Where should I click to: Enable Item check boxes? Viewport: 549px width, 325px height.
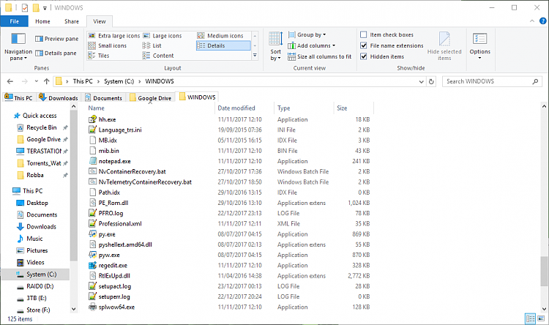[x=363, y=34]
